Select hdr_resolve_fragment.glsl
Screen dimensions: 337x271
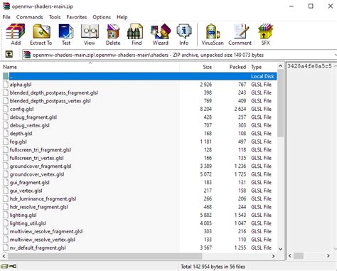point(140,207)
